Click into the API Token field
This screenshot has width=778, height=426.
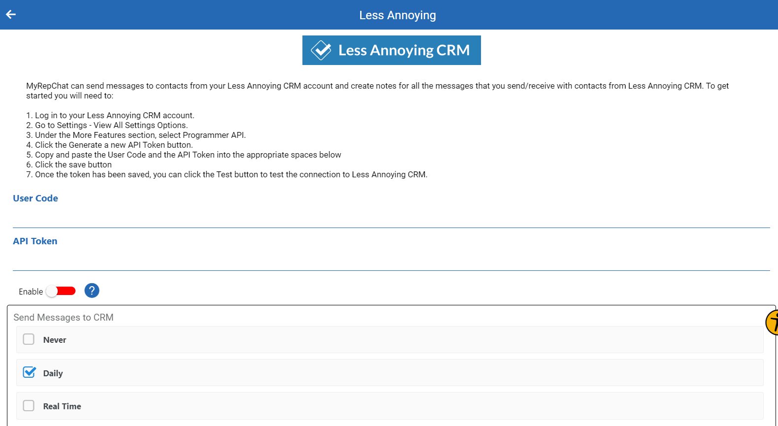(391, 260)
